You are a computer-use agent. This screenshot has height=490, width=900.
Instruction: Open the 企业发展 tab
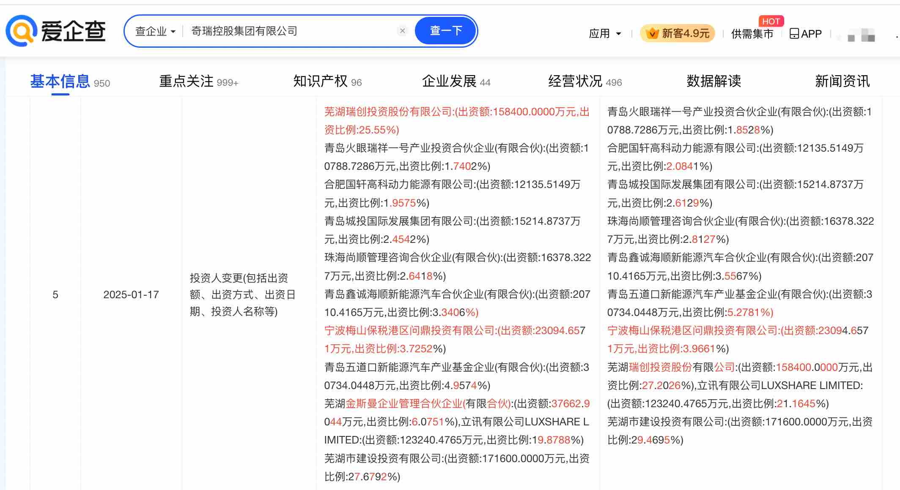[450, 81]
